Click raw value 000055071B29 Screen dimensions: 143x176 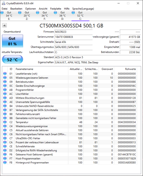[x=127, y=158]
